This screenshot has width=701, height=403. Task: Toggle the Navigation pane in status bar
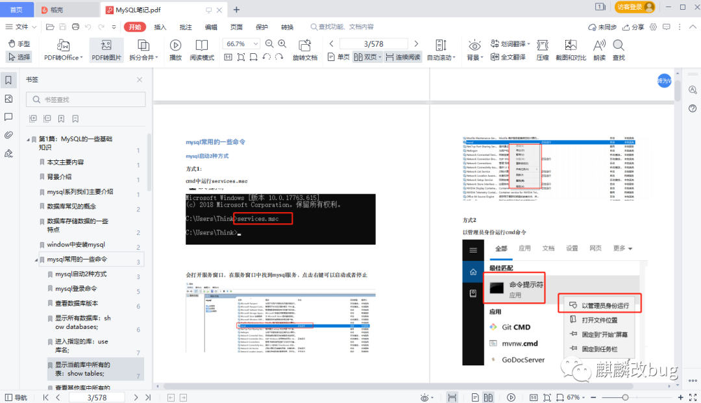click(x=16, y=397)
